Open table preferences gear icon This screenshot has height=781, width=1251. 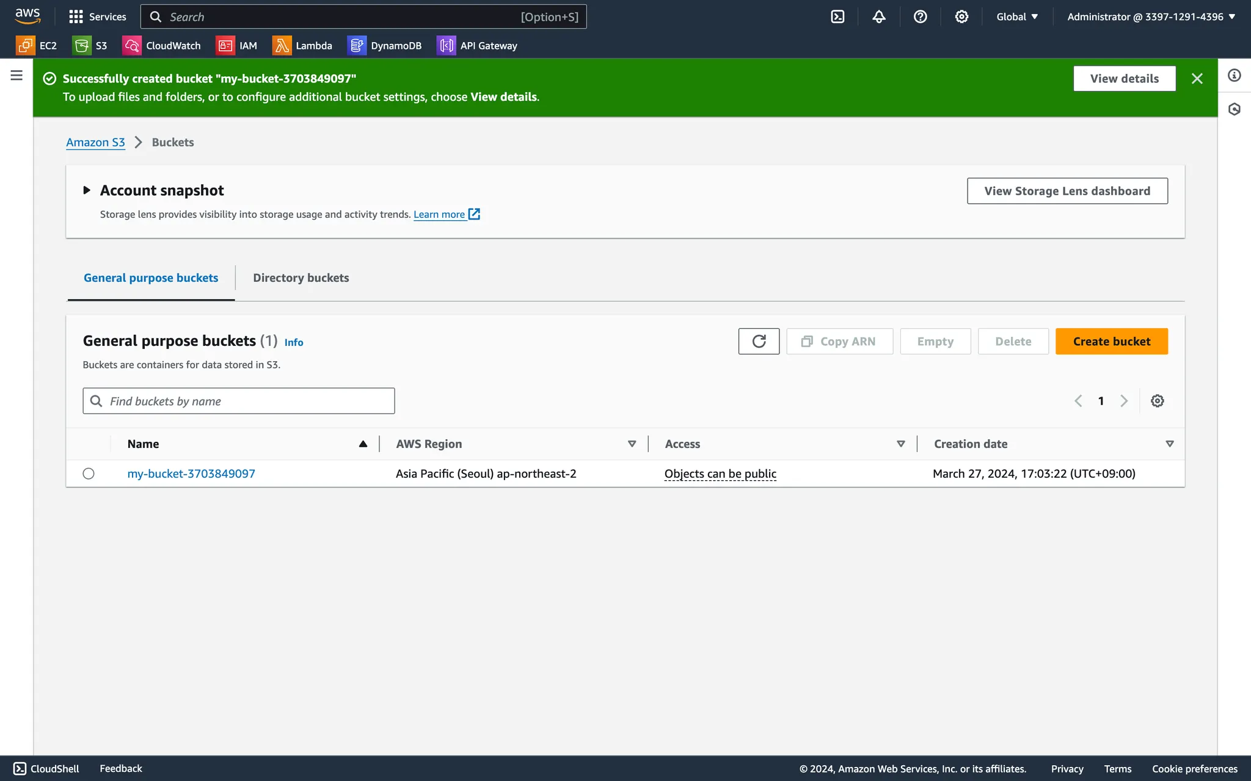pyautogui.click(x=1157, y=401)
